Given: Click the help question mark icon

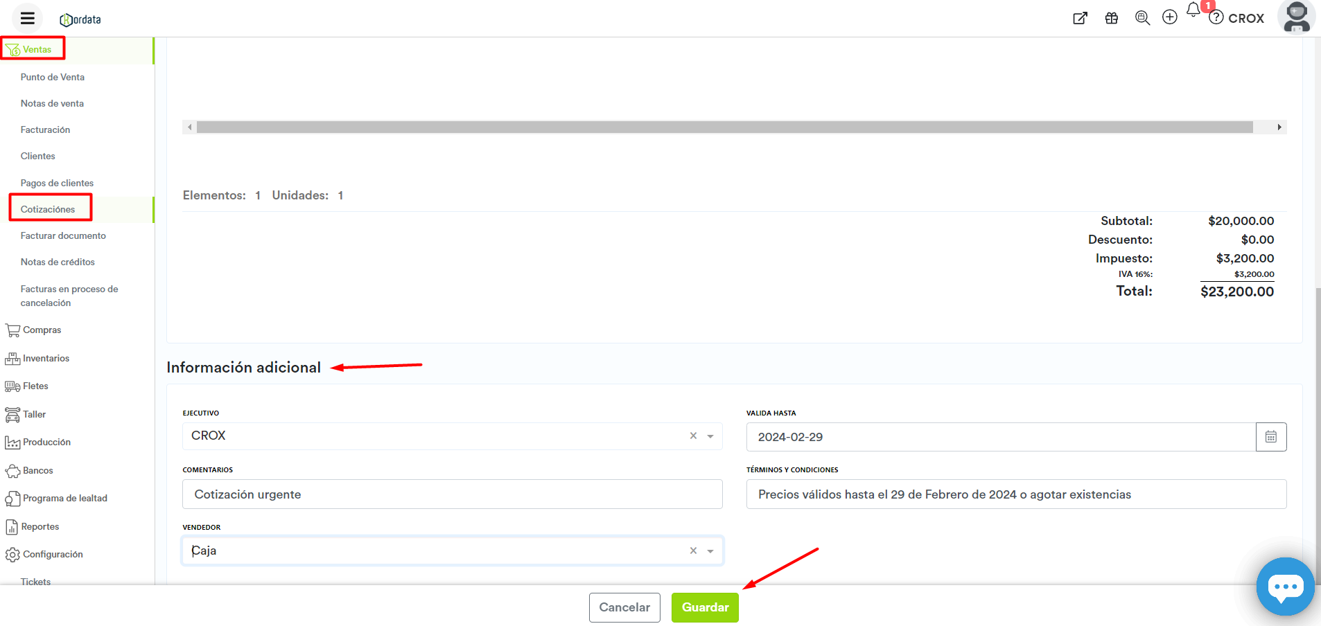Looking at the screenshot, I should click(1216, 18).
